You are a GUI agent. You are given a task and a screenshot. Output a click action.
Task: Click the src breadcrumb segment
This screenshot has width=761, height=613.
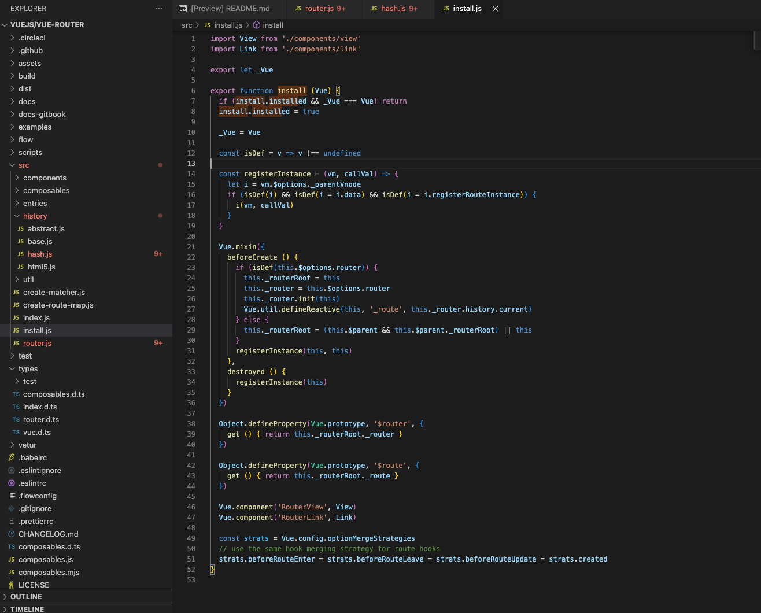[187, 25]
